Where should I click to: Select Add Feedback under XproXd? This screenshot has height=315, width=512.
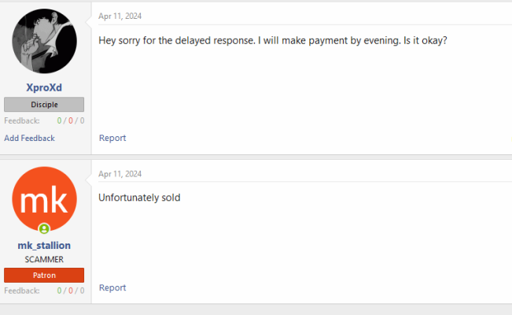[29, 138]
